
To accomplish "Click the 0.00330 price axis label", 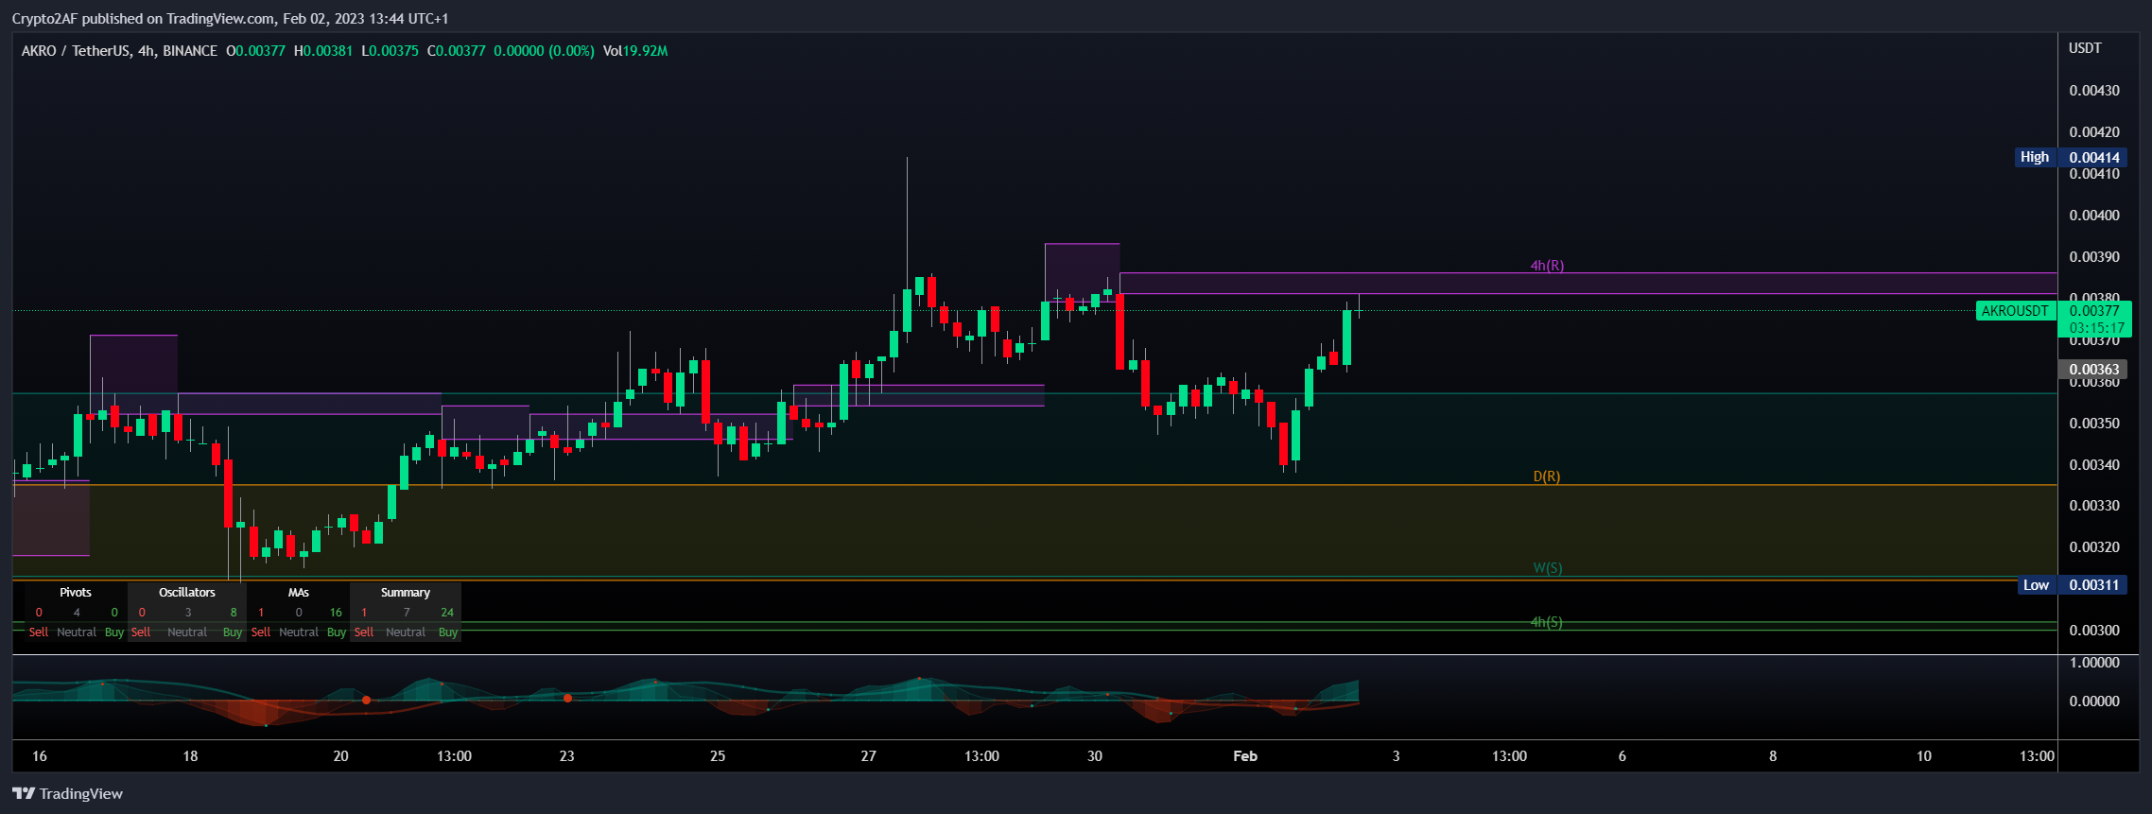I will pos(2094,506).
